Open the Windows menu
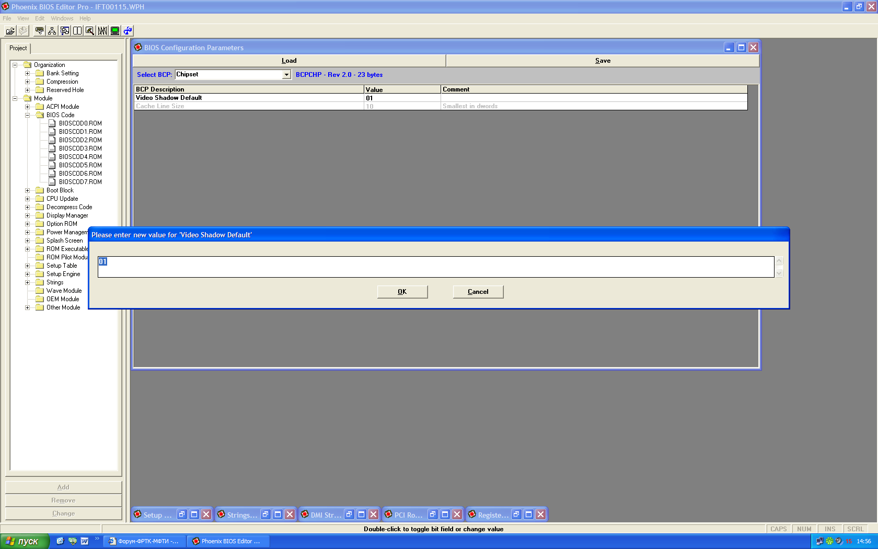 pos(62,18)
